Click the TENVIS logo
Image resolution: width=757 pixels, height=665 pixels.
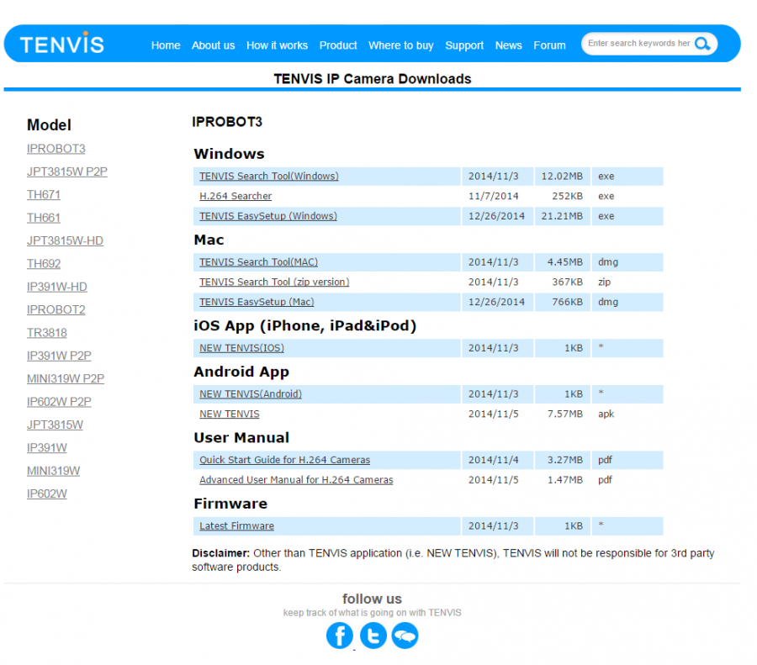pos(62,44)
